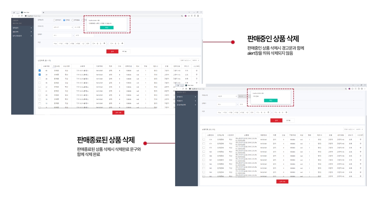This screenshot has height=204, width=379.
Task: Check the box for product row 22
Action: [40, 87]
